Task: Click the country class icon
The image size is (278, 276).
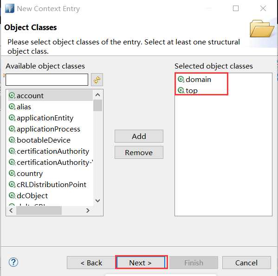Action: pos(12,173)
